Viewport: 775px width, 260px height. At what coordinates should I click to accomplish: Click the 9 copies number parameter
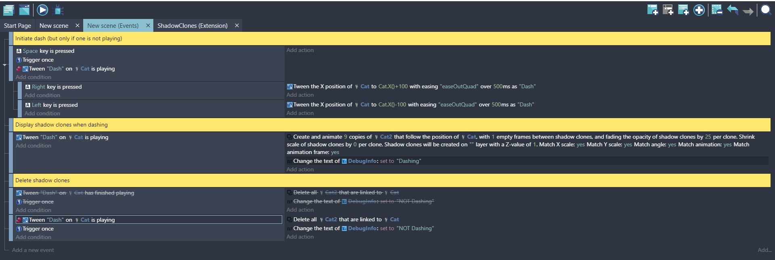coord(346,137)
